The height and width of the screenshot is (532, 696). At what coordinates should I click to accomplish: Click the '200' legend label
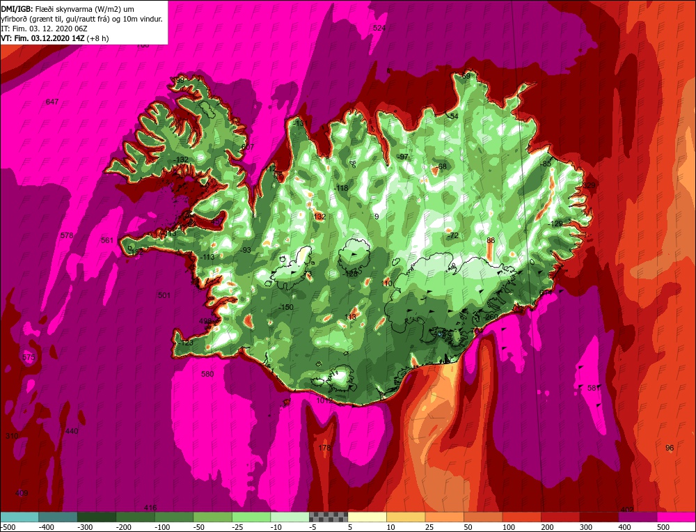547,527
